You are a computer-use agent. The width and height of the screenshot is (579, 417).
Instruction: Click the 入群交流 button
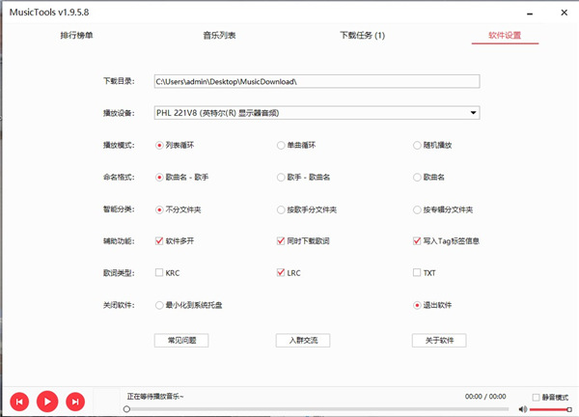[x=303, y=340]
